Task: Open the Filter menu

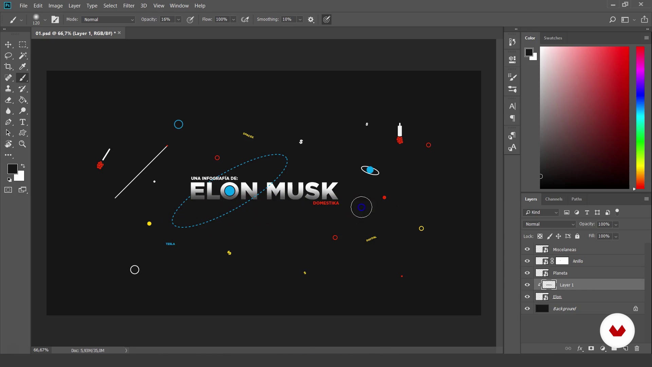Action: (x=129, y=6)
